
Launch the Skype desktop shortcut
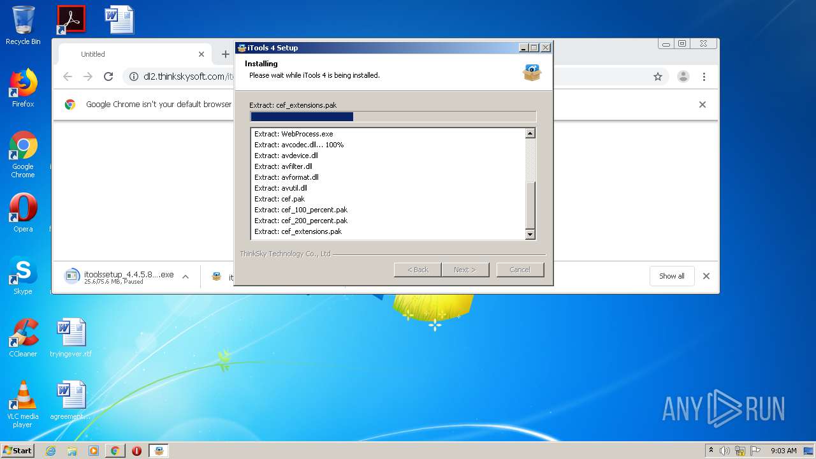[x=23, y=275]
